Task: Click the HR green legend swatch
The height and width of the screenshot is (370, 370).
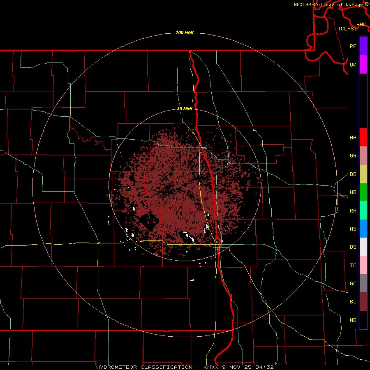Action: pos(363,192)
